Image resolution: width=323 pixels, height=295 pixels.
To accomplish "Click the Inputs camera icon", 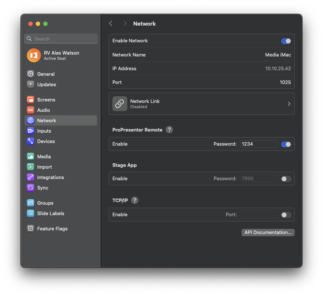I will (x=31, y=131).
